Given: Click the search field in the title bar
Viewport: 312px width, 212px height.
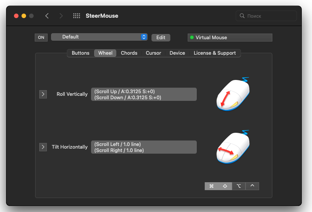Looking at the screenshot, I should pos(266,16).
